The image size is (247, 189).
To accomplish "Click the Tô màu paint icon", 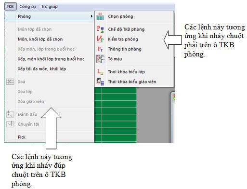I will 100,59.
